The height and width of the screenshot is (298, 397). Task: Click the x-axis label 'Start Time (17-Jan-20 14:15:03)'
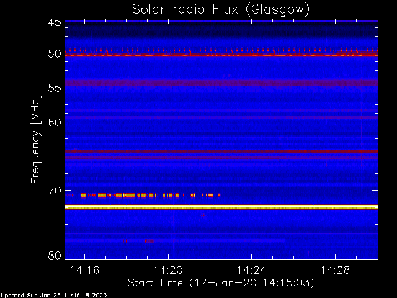tap(221, 283)
